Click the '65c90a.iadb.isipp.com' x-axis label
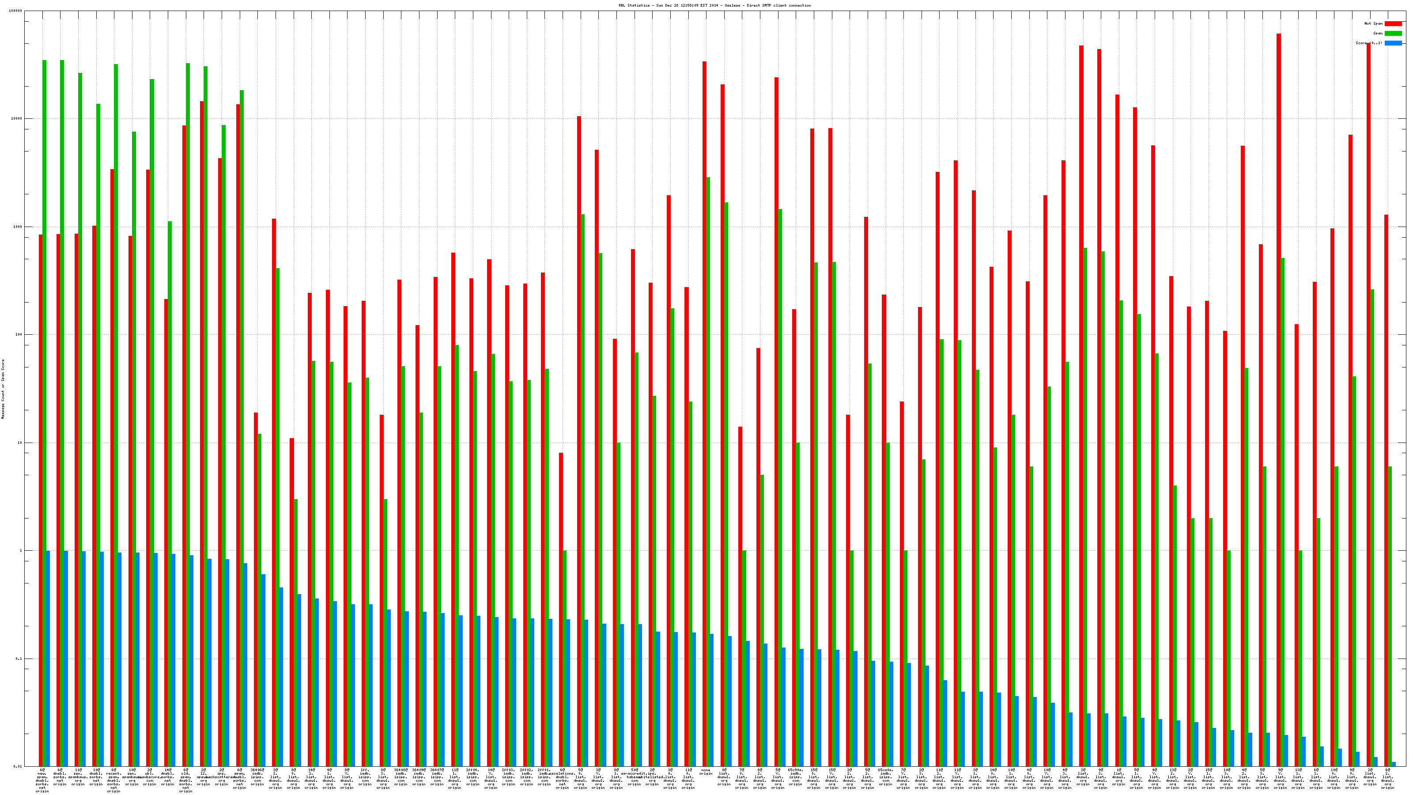 coord(795,776)
